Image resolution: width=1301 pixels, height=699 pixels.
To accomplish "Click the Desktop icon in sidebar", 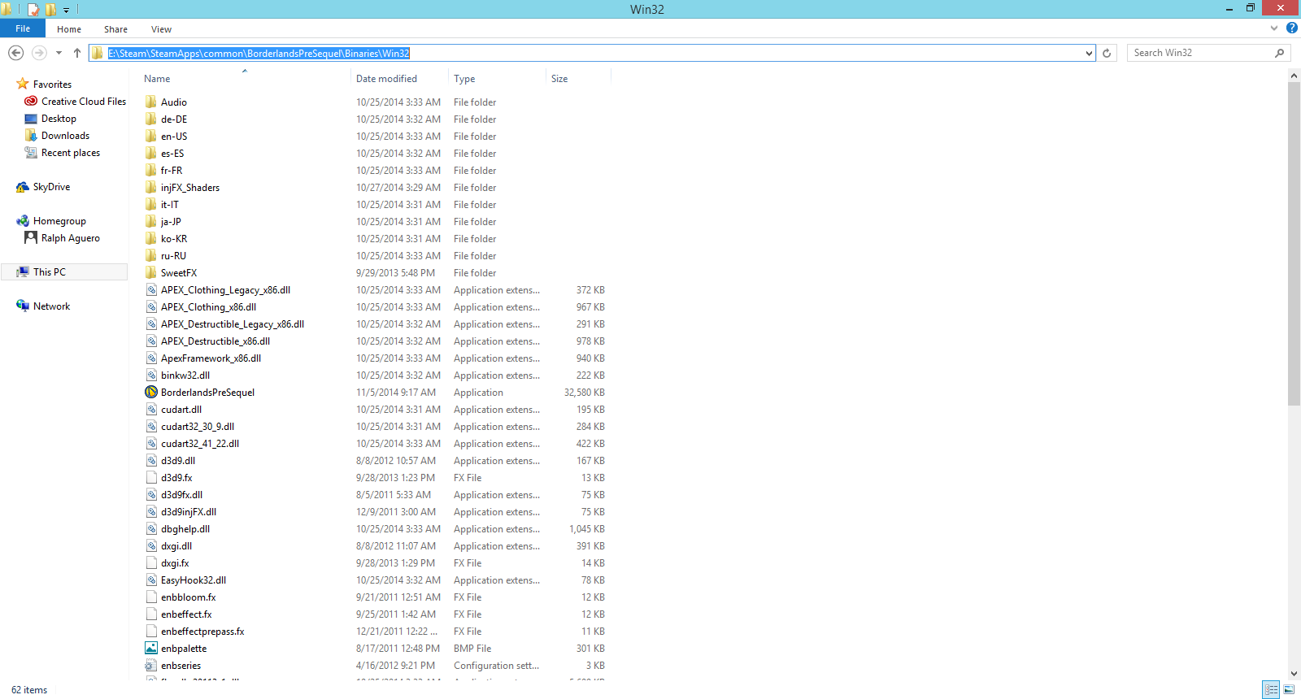I will [x=31, y=119].
